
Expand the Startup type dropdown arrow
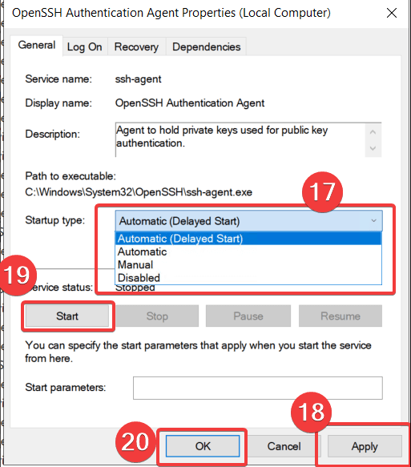(x=373, y=221)
